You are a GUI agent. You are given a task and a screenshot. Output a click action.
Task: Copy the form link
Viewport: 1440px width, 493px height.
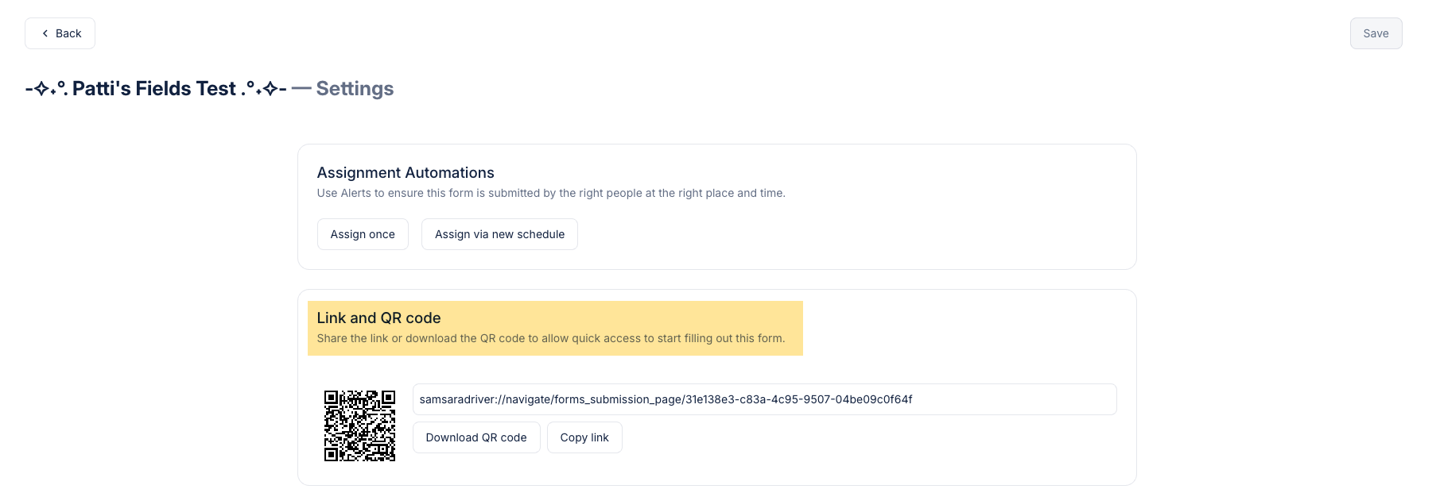tap(584, 437)
